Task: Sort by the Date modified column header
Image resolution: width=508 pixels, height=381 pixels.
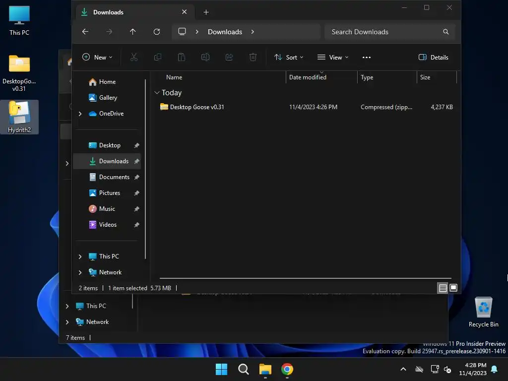Action: click(x=321, y=77)
